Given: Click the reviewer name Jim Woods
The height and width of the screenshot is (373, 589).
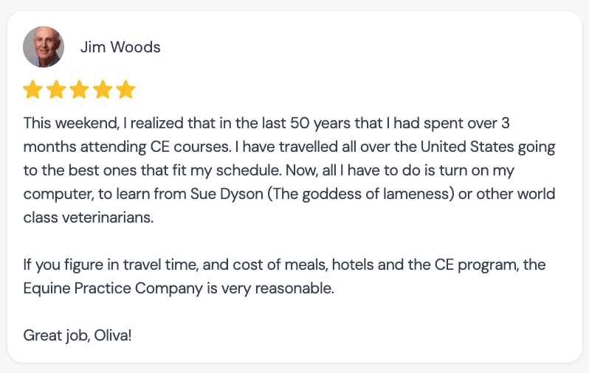Looking at the screenshot, I should (120, 47).
